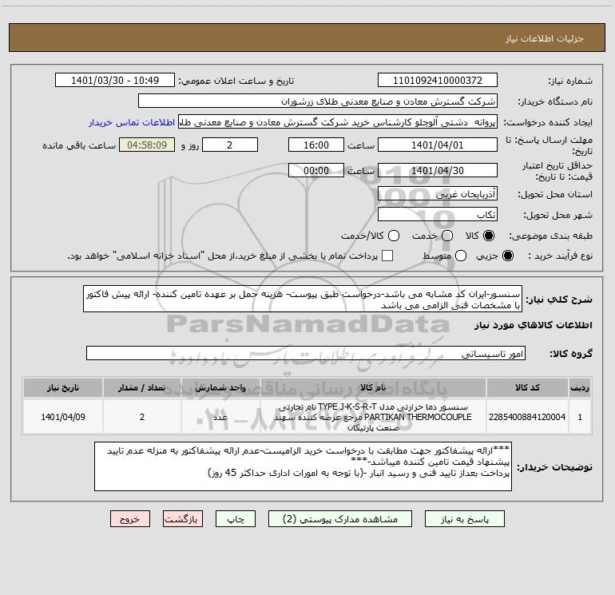Click the need date cell 1401/04/09
The width and height of the screenshot is (615, 595).
point(63,417)
